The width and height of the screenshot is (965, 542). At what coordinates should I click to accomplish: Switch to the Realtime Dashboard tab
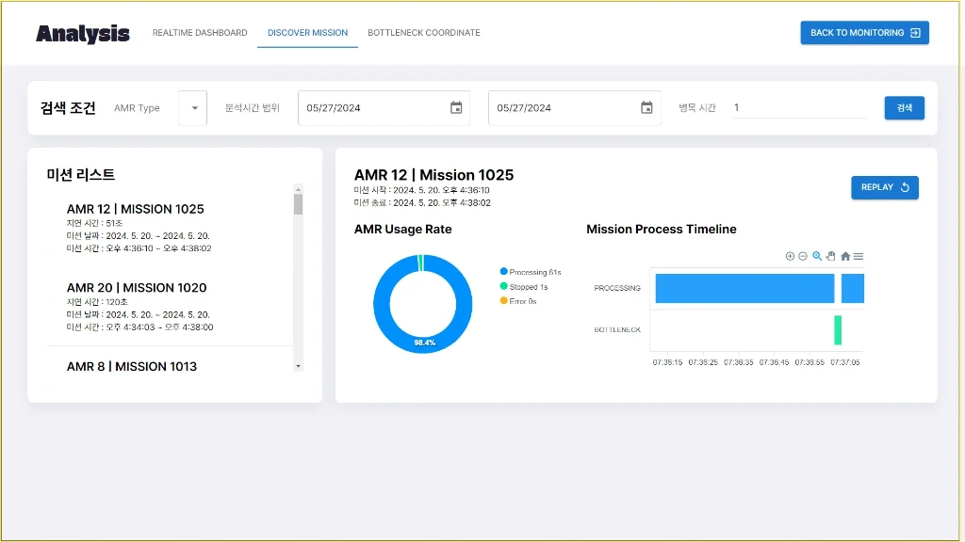coord(200,33)
